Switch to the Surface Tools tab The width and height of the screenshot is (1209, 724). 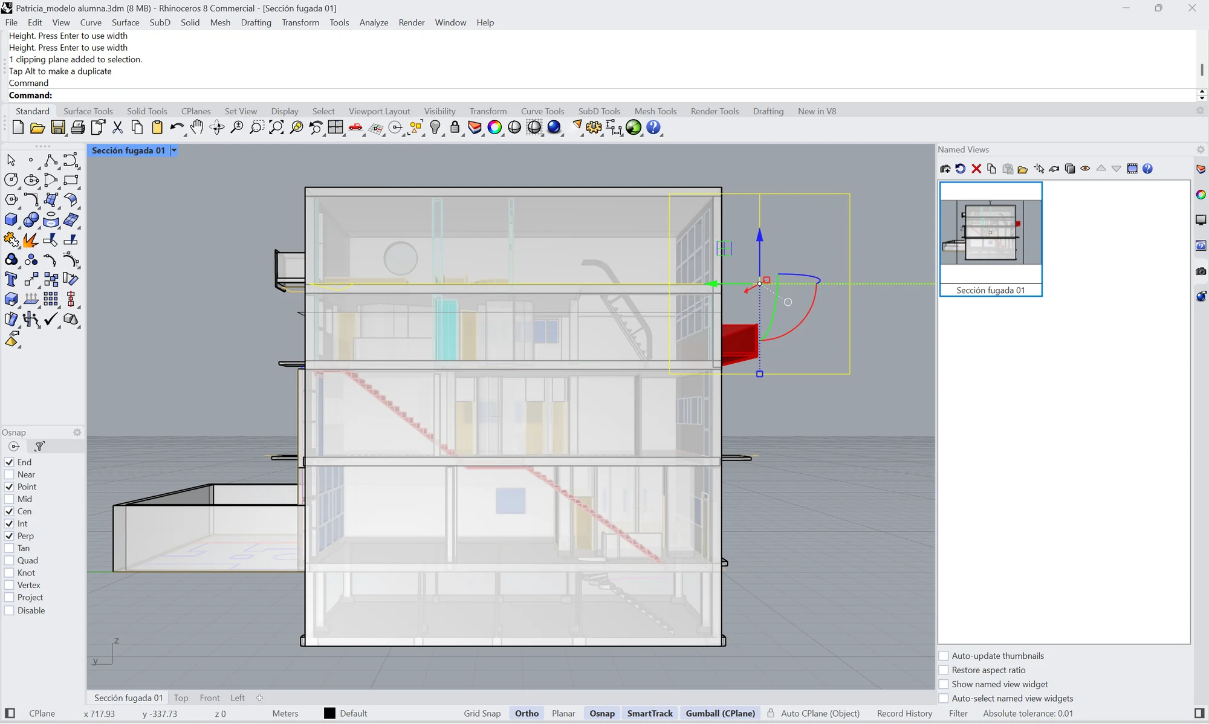[88, 111]
